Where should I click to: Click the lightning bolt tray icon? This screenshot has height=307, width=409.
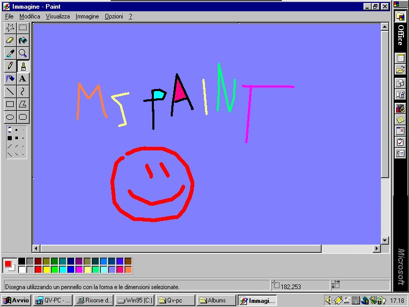pos(338,300)
